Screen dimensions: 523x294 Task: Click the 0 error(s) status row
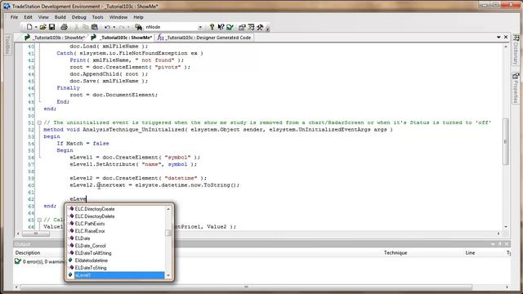point(39,261)
